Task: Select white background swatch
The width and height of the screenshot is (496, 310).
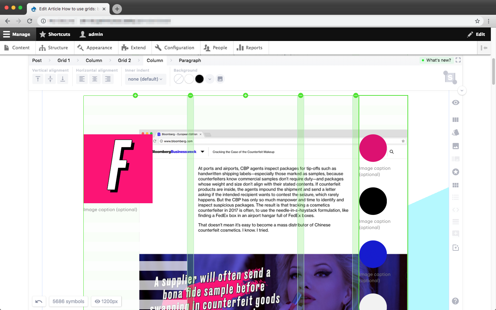Action: coord(189,79)
